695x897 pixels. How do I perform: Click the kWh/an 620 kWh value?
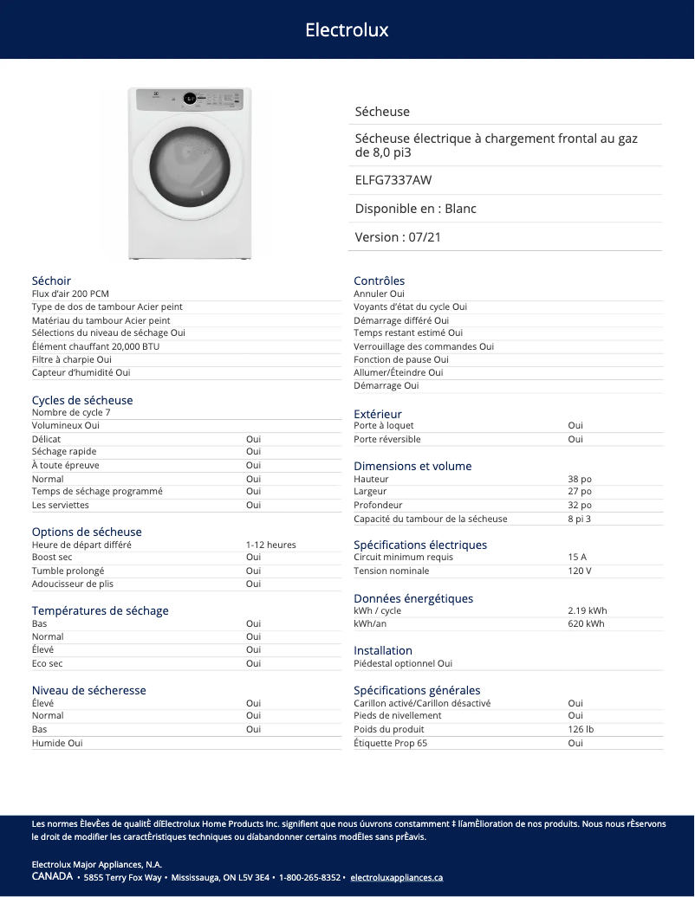coord(586,623)
